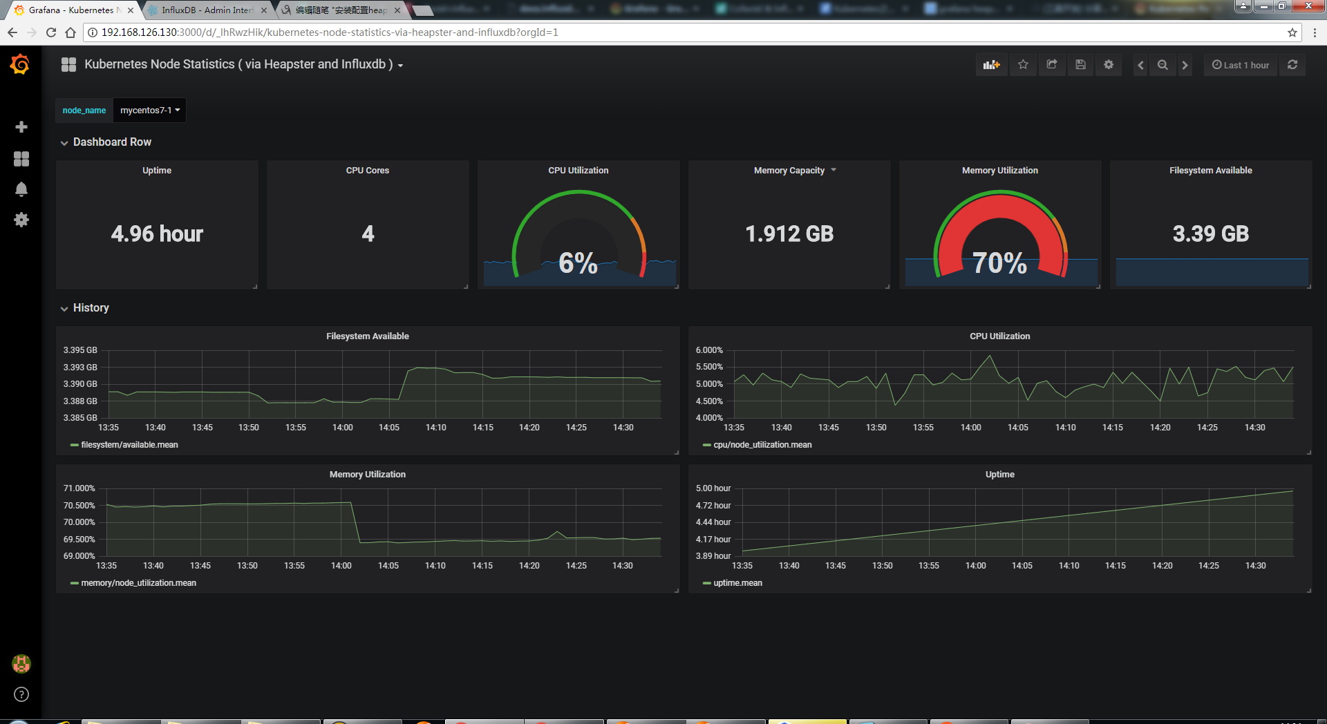Toggle uptime.mean legend series
The image size is (1327, 724).
737,583
